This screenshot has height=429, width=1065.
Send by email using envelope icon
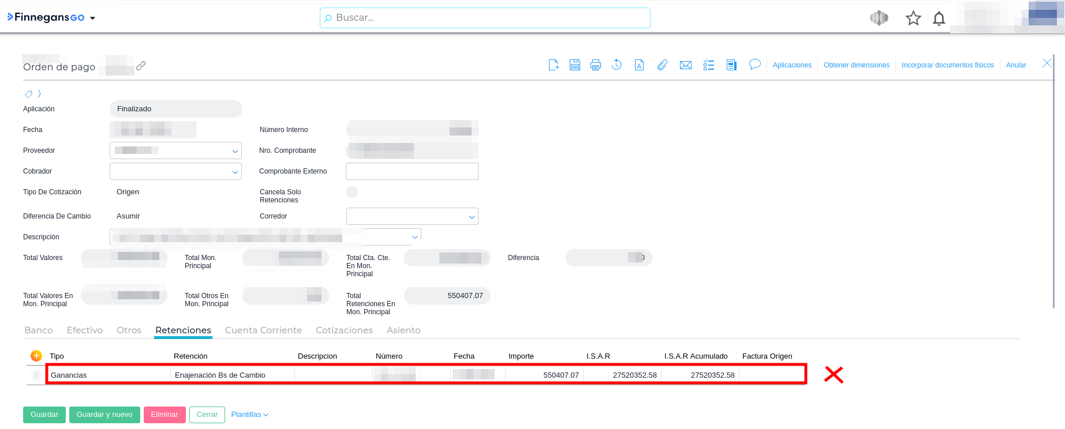[x=685, y=65]
